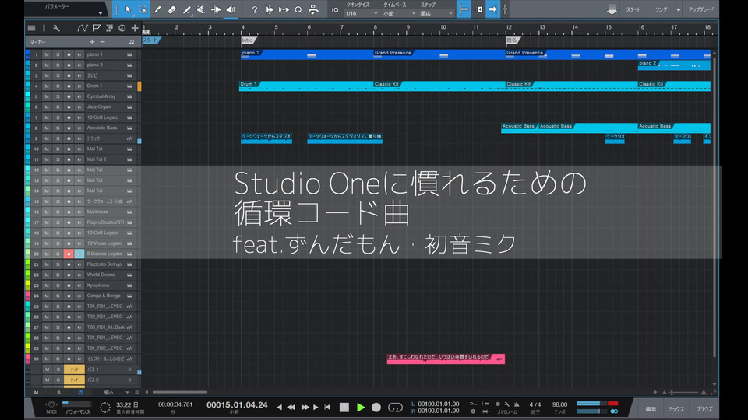Viewport: 748px width, 420px height.
Task: Open the Timebase dropdown
Action: (398, 13)
